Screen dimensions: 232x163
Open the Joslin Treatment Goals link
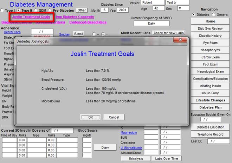[31, 17]
